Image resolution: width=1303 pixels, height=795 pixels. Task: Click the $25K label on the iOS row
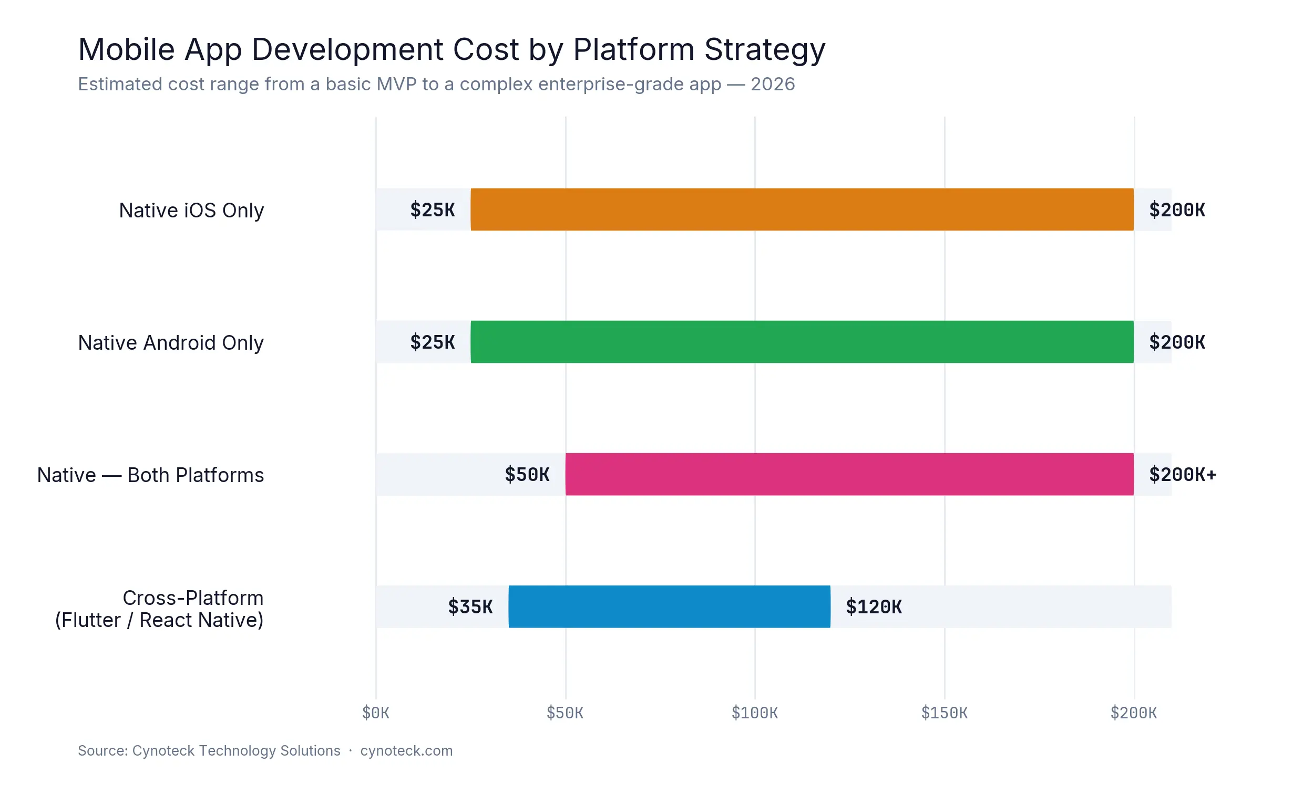coord(433,210)
